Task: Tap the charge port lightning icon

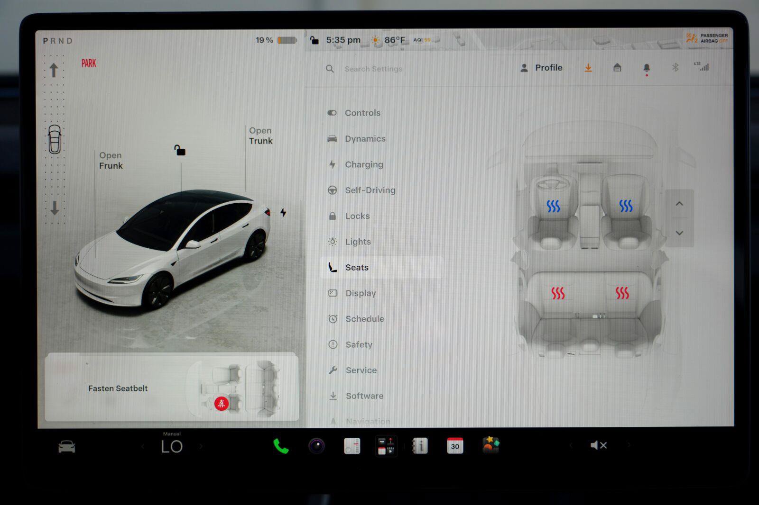Action: [x=283, y=212]
